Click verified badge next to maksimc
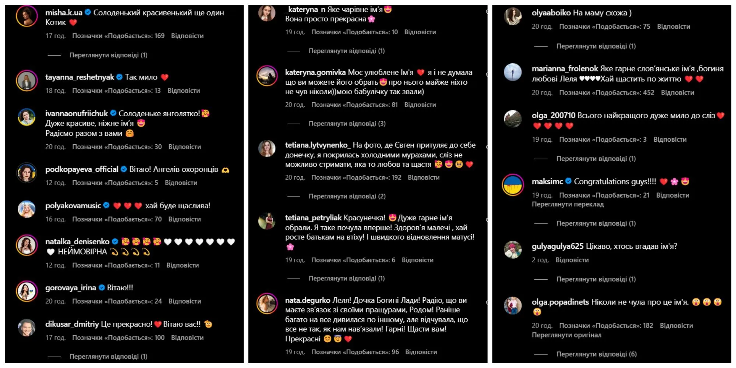Viewport: 736px width, 368px height. (569, 181)
